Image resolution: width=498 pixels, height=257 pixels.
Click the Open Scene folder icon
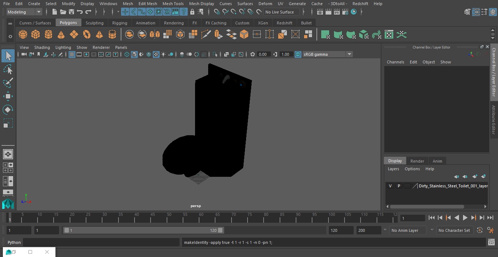click(x=63, y=12)
